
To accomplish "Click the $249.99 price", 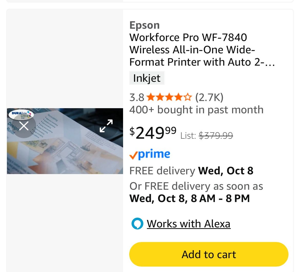I will click(x=153, y=133).
